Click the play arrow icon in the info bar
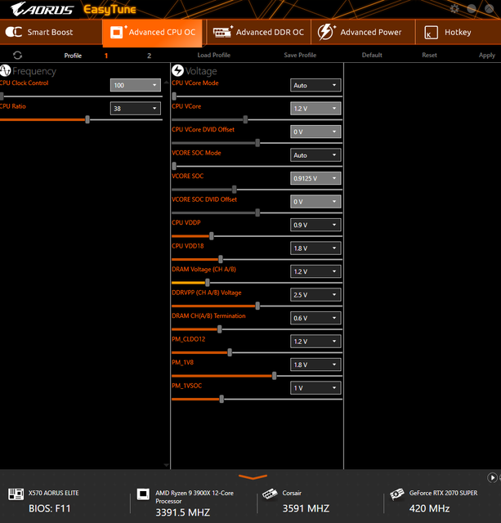This screenshot has height=523, width=501. [492, 477]
